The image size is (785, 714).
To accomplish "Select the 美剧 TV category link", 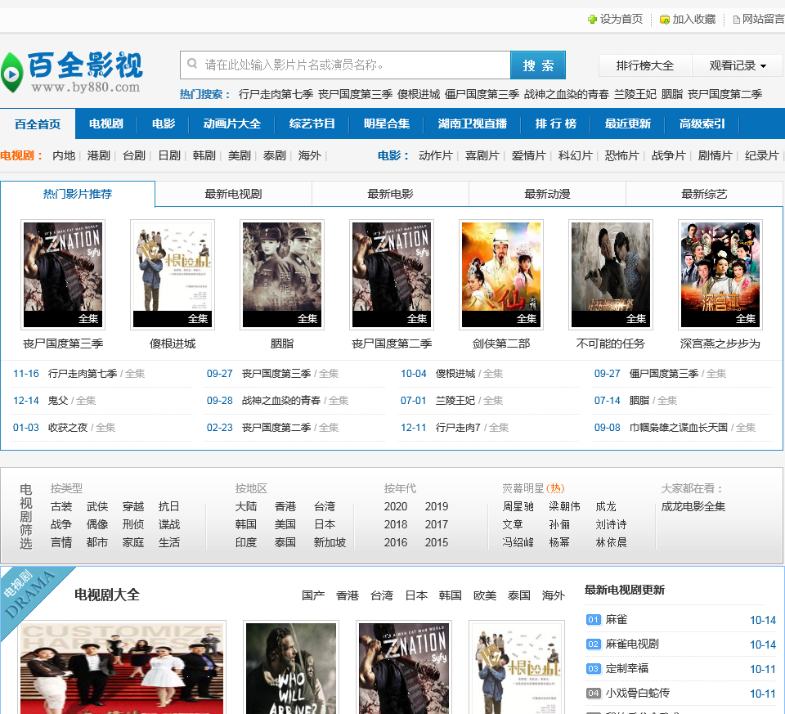I will point(240,155).
